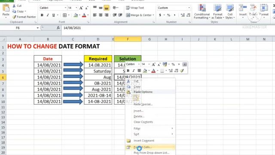
Task: Open the ribbon font name dropdown Calibri
Action: pyautogui.click(x=65, y=8)
